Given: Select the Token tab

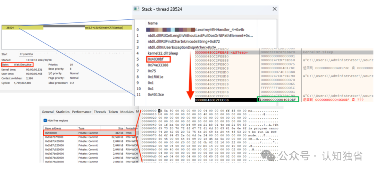Looking at the screenshot, I should pyautogui.click(x=113, y=112).
